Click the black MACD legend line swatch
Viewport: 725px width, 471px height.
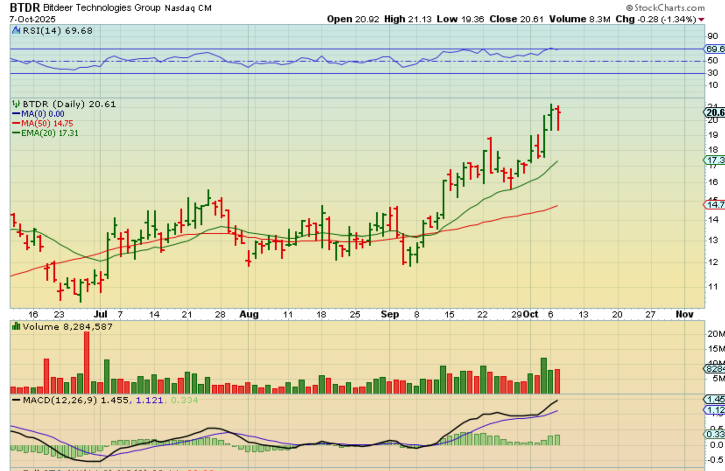[x=16, y=400]
